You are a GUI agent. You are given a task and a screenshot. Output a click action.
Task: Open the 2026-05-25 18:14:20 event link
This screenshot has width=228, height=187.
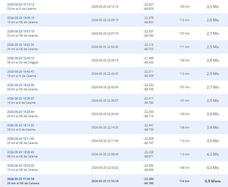tap(20, 125)
